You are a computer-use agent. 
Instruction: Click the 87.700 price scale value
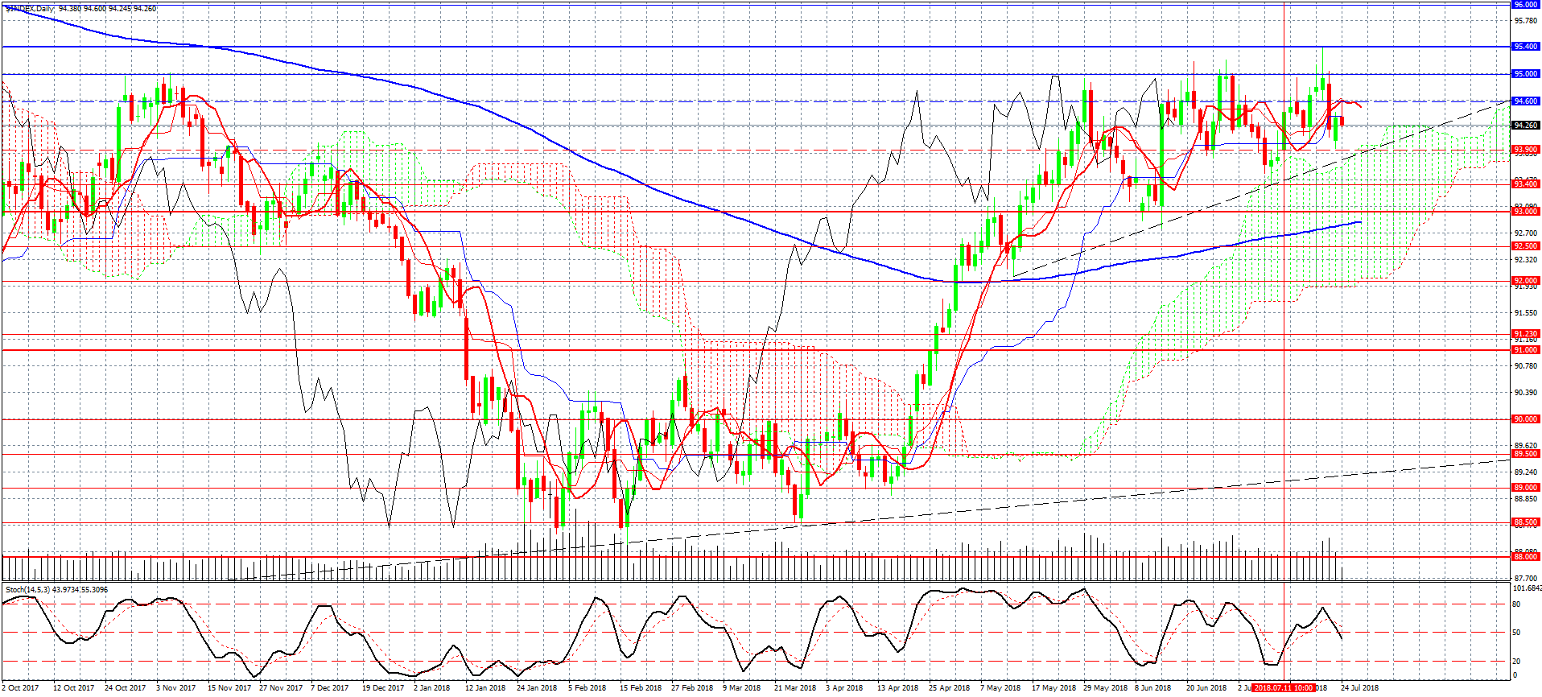1526,578
